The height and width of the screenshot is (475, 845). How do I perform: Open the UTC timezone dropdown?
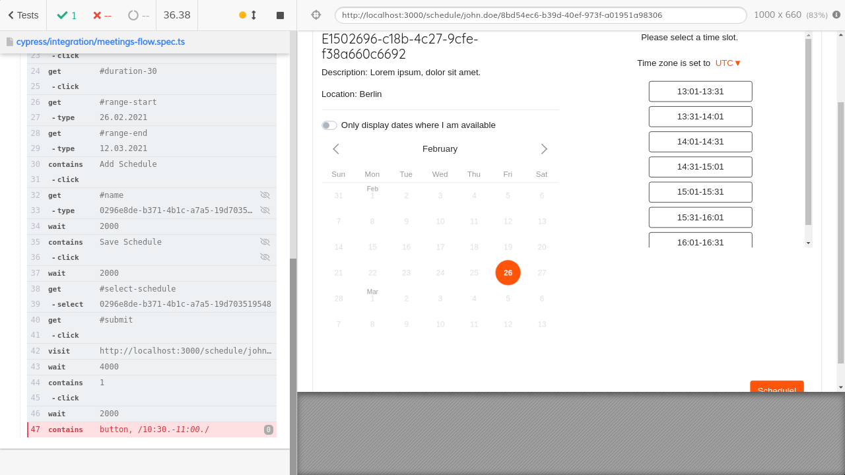726,63
